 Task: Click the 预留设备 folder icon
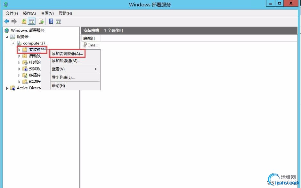coord(25,69)
